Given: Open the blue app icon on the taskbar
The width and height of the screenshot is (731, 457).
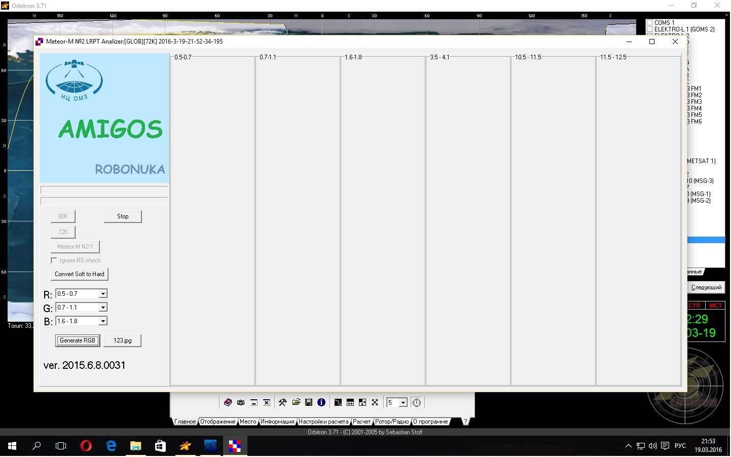Looking at the screenshot, I should coord(210,446).
